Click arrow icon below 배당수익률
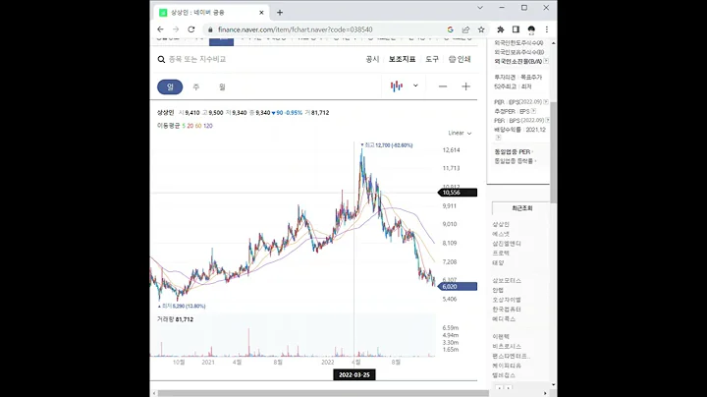The height and width of the screenshot is (397, 707). [x=498, y=138]
